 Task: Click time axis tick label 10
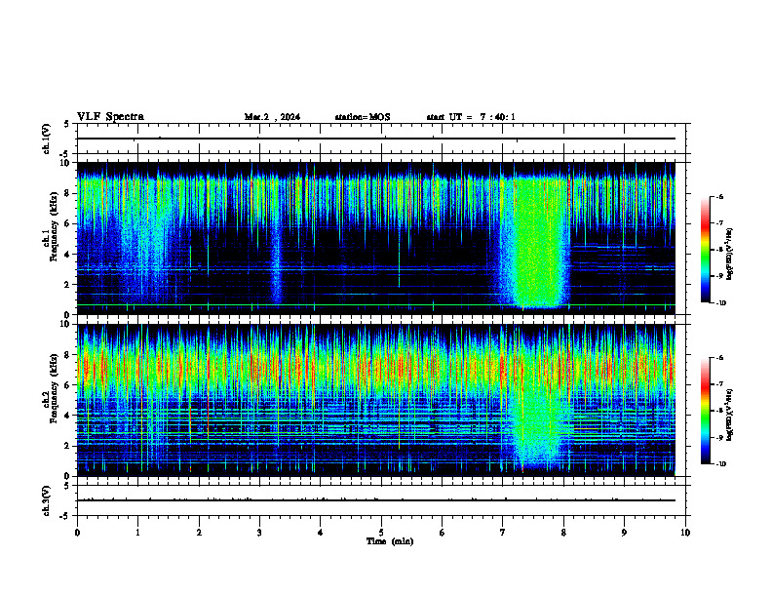pos(685,533)
